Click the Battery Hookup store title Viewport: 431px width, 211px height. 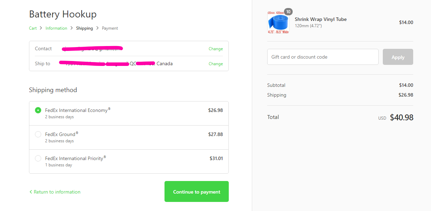point(63,14)
